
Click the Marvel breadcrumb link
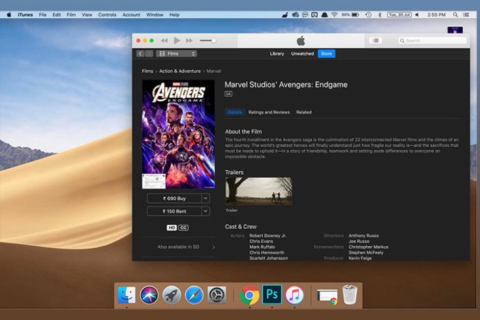click(x=214, y=71)
